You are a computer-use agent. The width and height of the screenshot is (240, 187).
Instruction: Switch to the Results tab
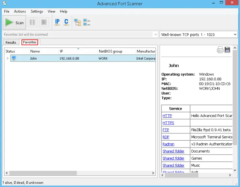click(x=11, y=42)
